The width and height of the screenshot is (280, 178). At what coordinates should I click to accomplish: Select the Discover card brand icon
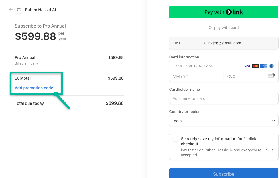[x=271, y=66]
